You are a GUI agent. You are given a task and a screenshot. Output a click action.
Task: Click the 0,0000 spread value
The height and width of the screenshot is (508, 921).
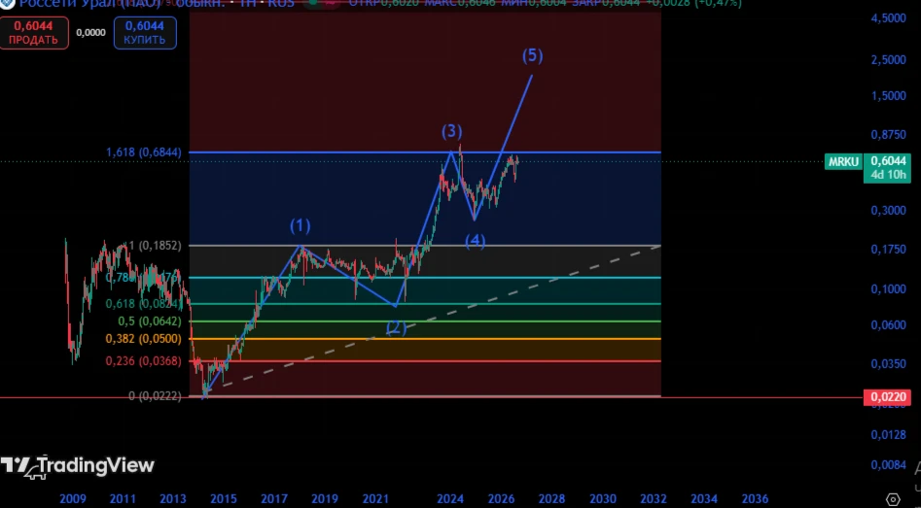[x=91, y=33]
